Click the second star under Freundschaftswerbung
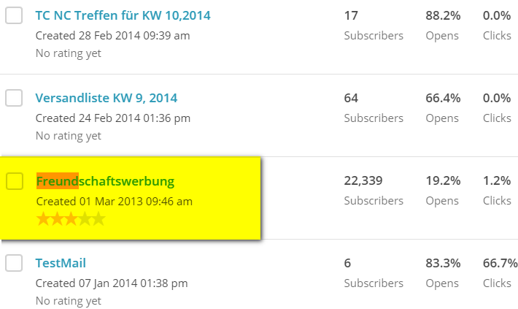The width and height of the screenshot is (518, 309). (57, 218)
